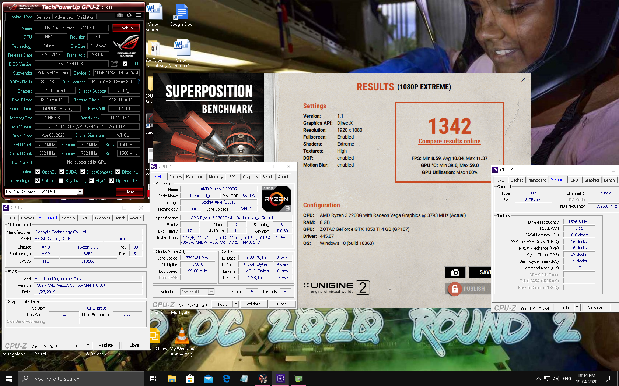Open the Windows Start menu
Viewport: 619px width, 386px height.
(x=9, y=379)
